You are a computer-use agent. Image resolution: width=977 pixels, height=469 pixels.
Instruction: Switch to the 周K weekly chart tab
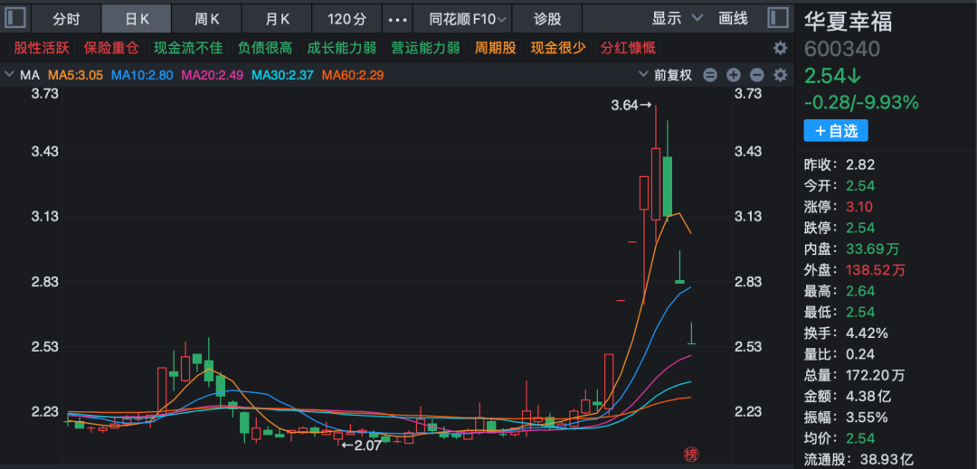[x=207, y=18]
